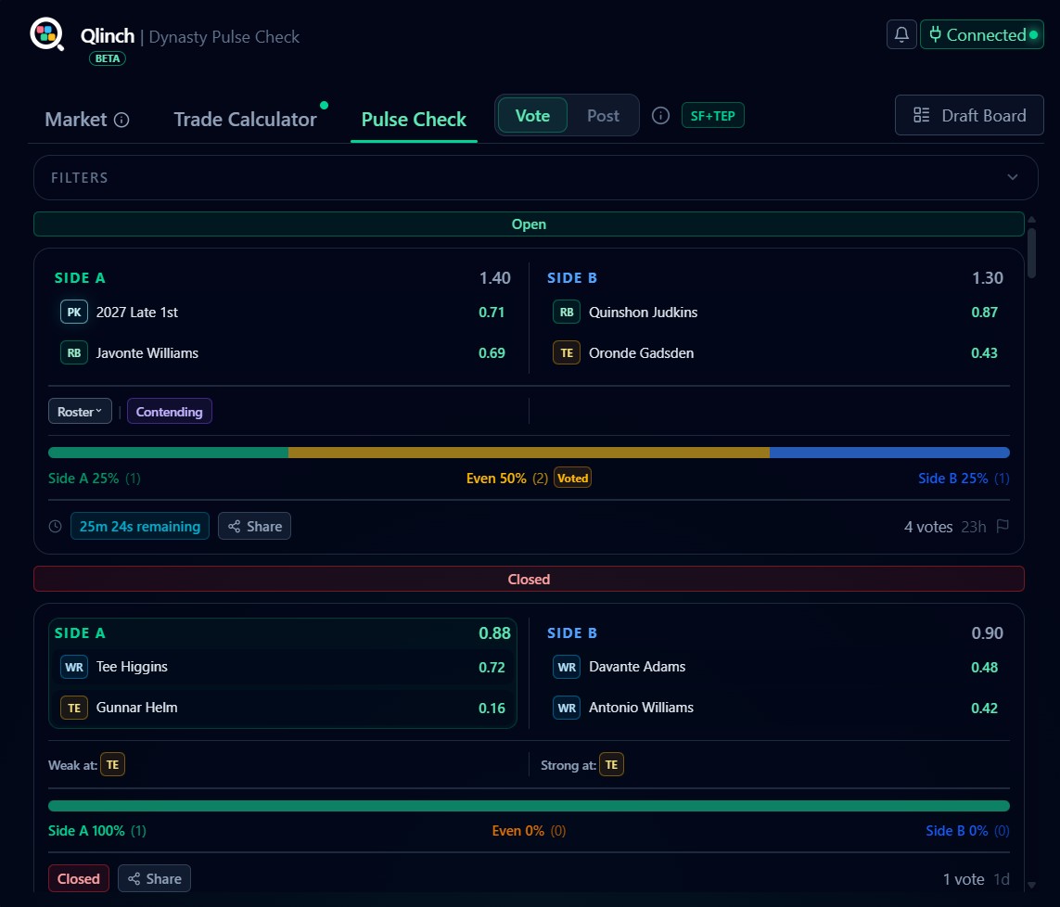Viewport: 1060px width, 907px height.
Task: Click the 1 vote count
Action: pyautogui.click(x=964, y=879)
